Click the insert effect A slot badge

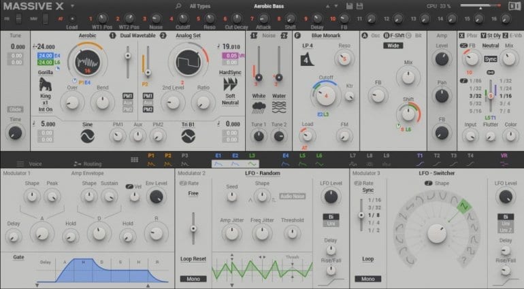(365, 35)
